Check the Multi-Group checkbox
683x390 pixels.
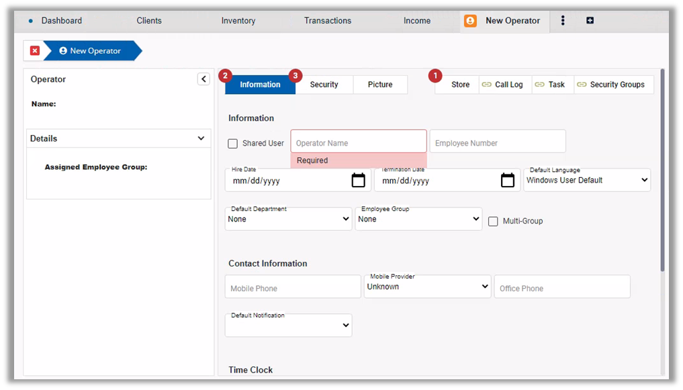(x=493, y=221)
